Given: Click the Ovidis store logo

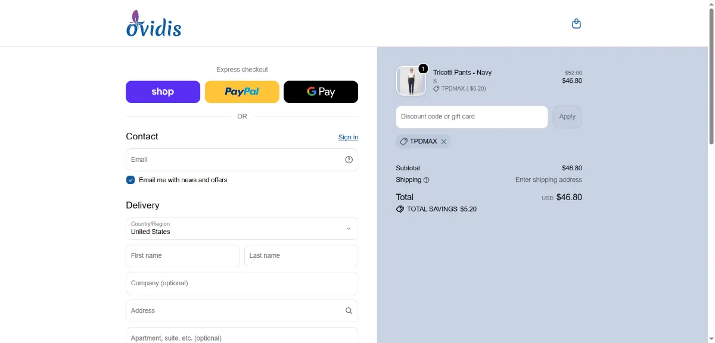Looking at the screenshot, I should [154, 24].
